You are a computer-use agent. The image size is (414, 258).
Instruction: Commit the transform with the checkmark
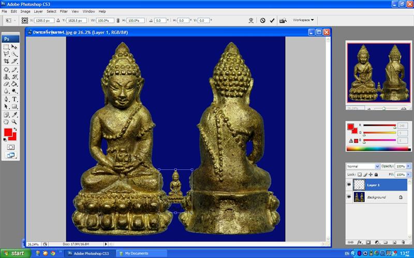(x=272, y=20)
